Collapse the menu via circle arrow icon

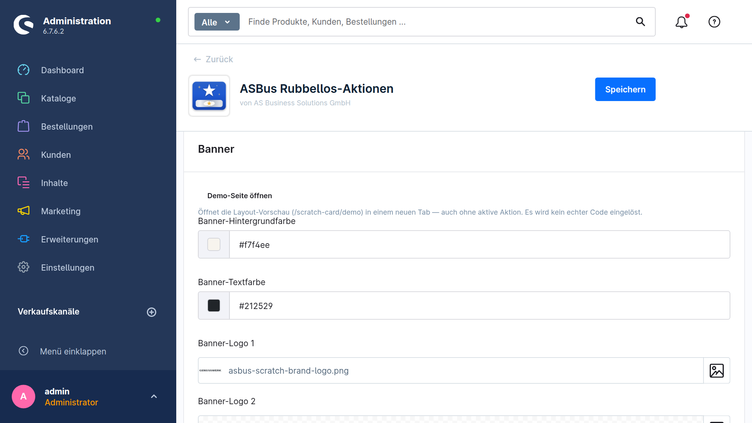[x=23, y=351]
